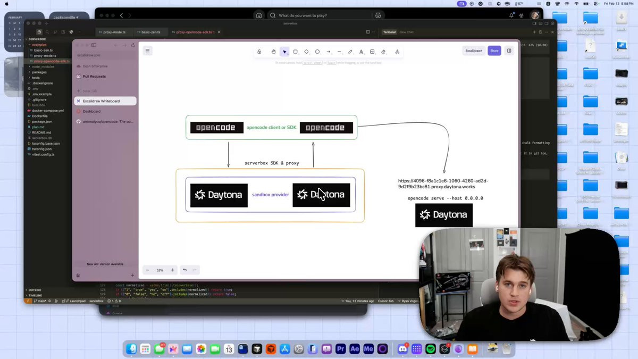
Task: Expand the TIMELINE section
Action: pos(35,295)
